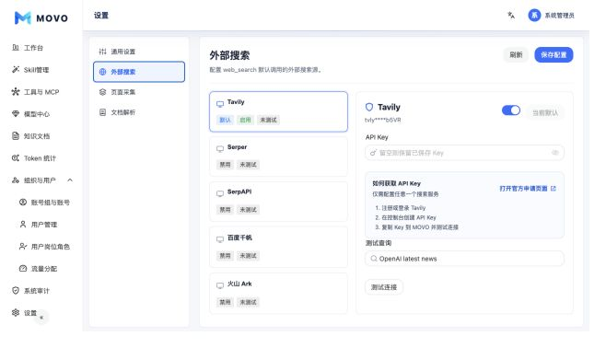Click the 启用 tag on Tavily card
This screenshot has height=348, width=606.
245,120
